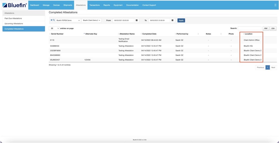Screen dimensions: 279x143
Task: Click Testing Email Notification attestation name
Action: 124,40
